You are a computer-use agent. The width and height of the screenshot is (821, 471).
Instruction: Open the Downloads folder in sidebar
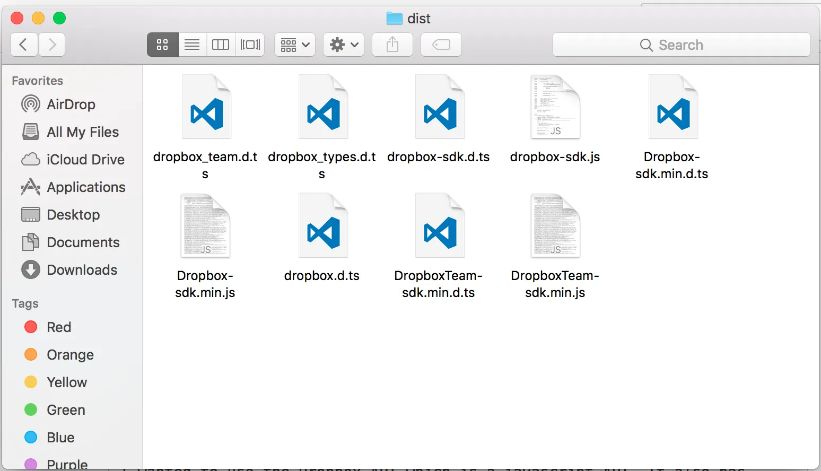click(72, 269)
